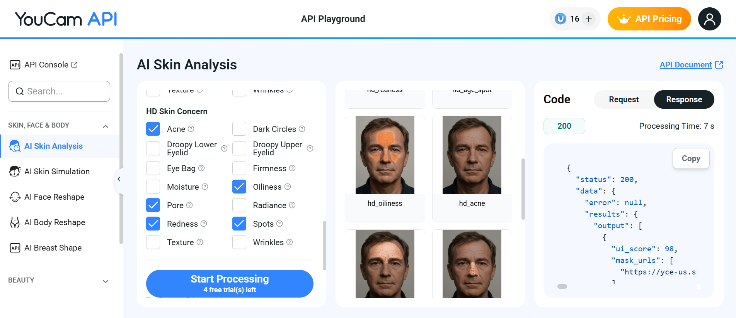Click the help icon beside Dark Circles
Viewport: 736px width, 318px height.
click(302, 129)
